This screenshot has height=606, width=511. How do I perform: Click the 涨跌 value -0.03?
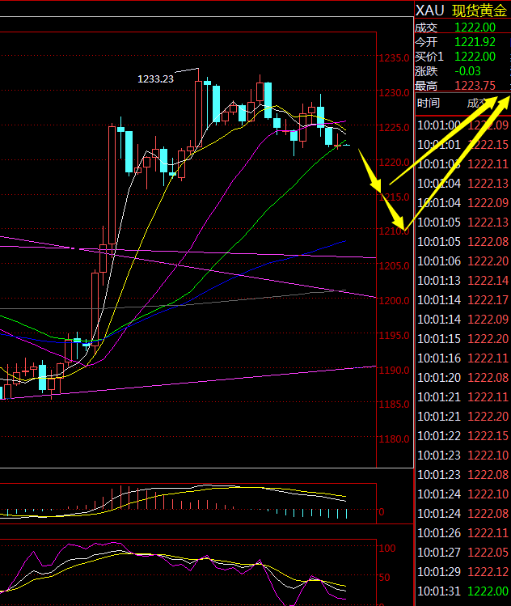(x=469, y=71)
